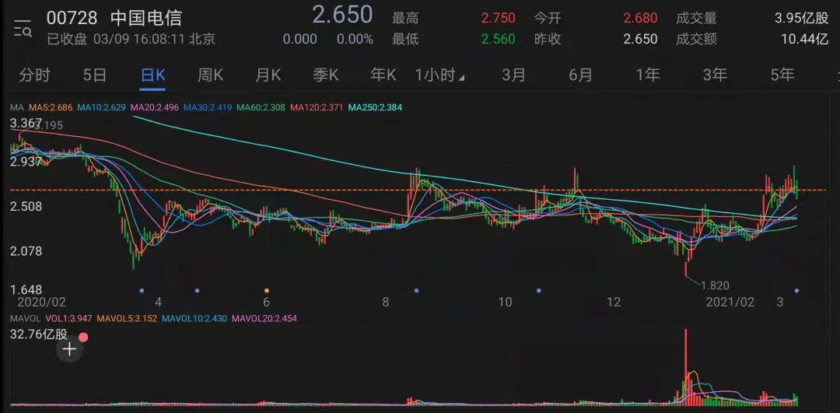
Task: Open the MAVOL indicator label
Action: coord(23,318)
